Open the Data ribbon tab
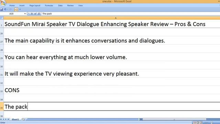Image resolution: width=220 pixels, height=124 pixels. pos(60,6)
